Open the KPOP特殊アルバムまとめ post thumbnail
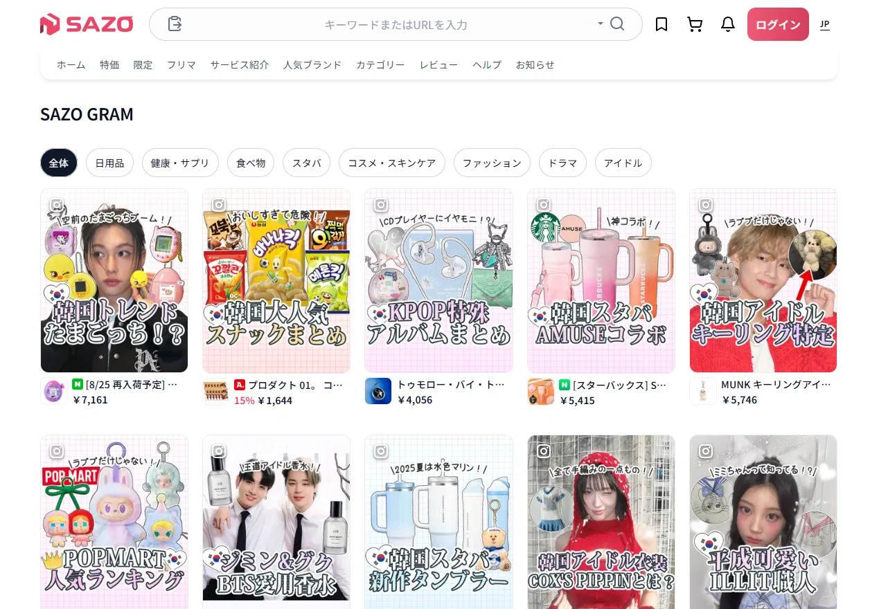Screen dimensions: 879x609 pos(438,280)
